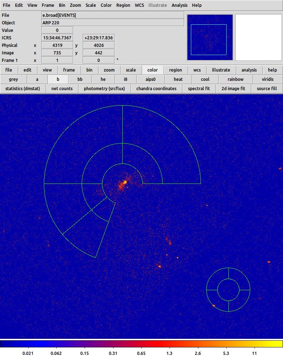
Task: Select the 'b' colormap
Action: 58,79
